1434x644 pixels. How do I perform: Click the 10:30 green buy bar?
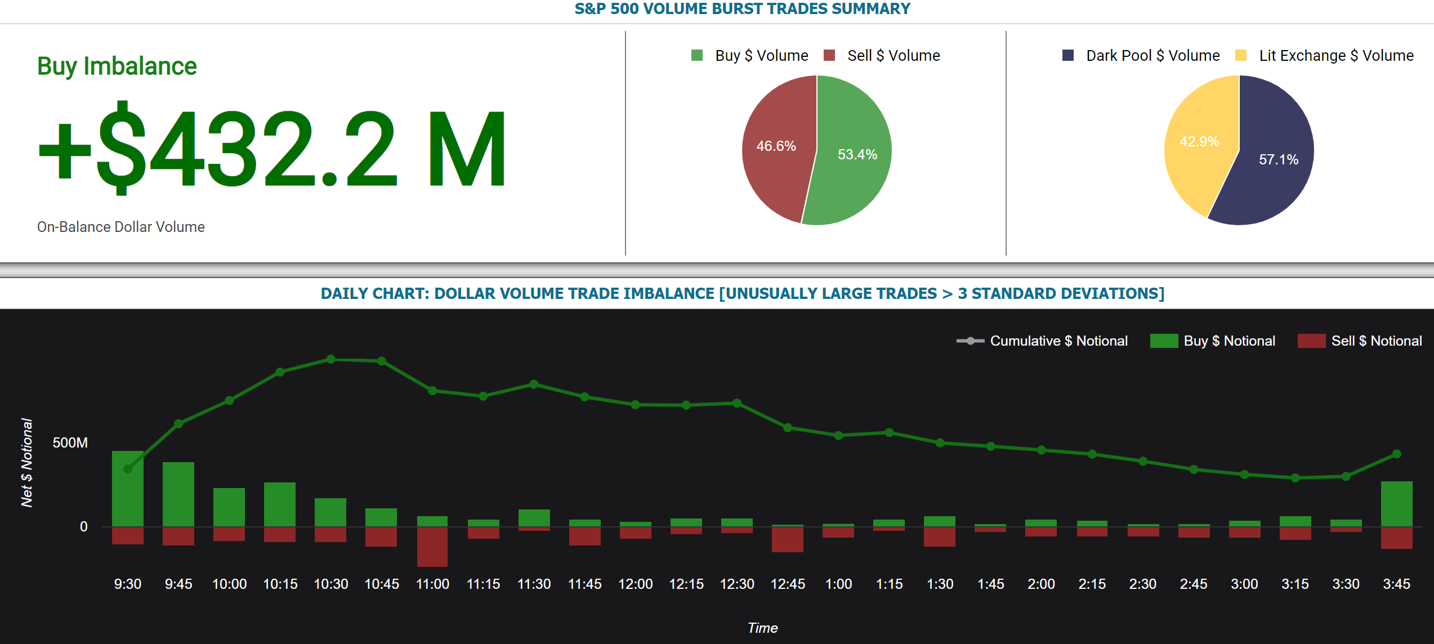click(x=330, y=512)
